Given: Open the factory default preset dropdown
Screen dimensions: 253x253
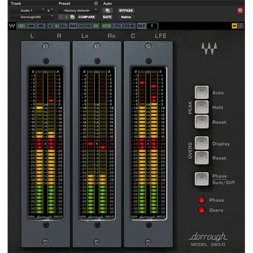Looking at the screenshot, I should [x=78, y=11].
